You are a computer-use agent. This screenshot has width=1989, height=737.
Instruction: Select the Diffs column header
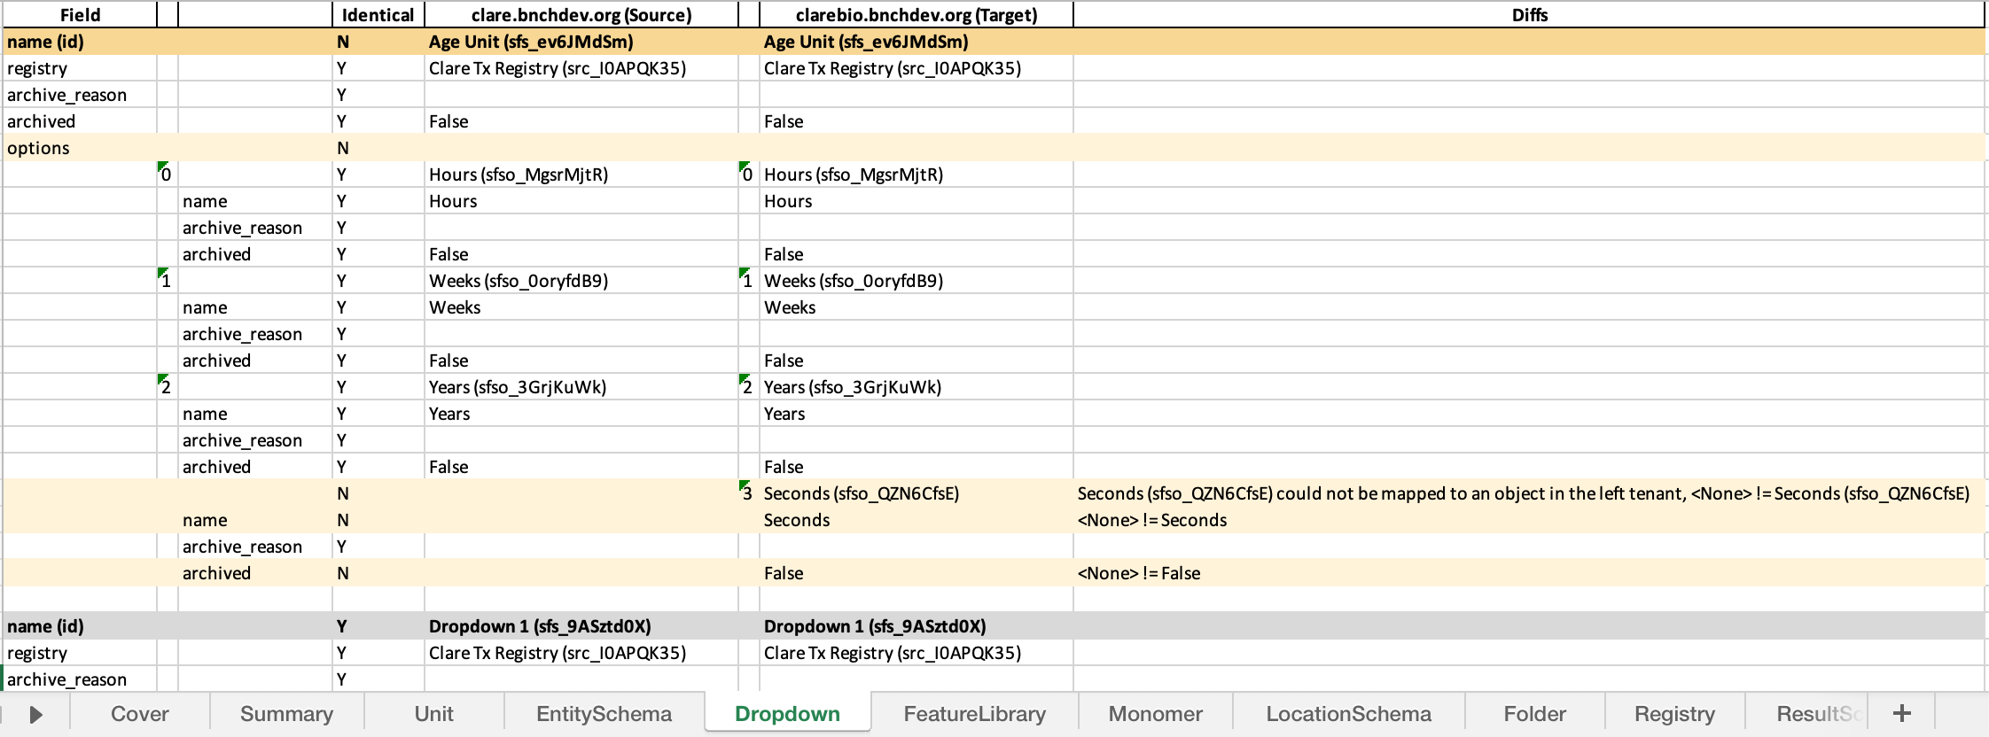click(1530, 15)
